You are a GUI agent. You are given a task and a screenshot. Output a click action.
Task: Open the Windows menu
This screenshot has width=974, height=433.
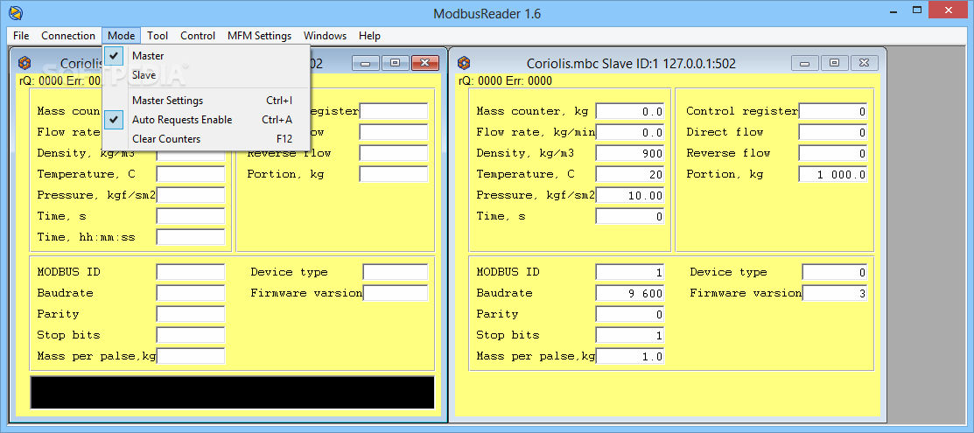click(325, 35)
